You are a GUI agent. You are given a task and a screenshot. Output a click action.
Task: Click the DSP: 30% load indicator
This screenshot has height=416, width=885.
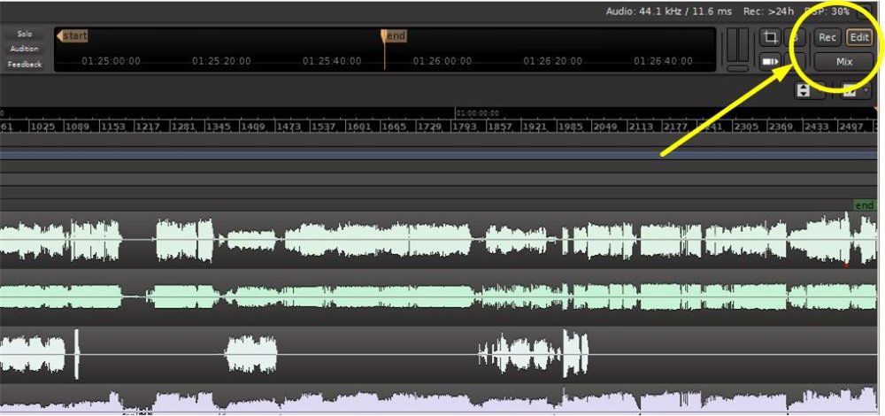826,12
